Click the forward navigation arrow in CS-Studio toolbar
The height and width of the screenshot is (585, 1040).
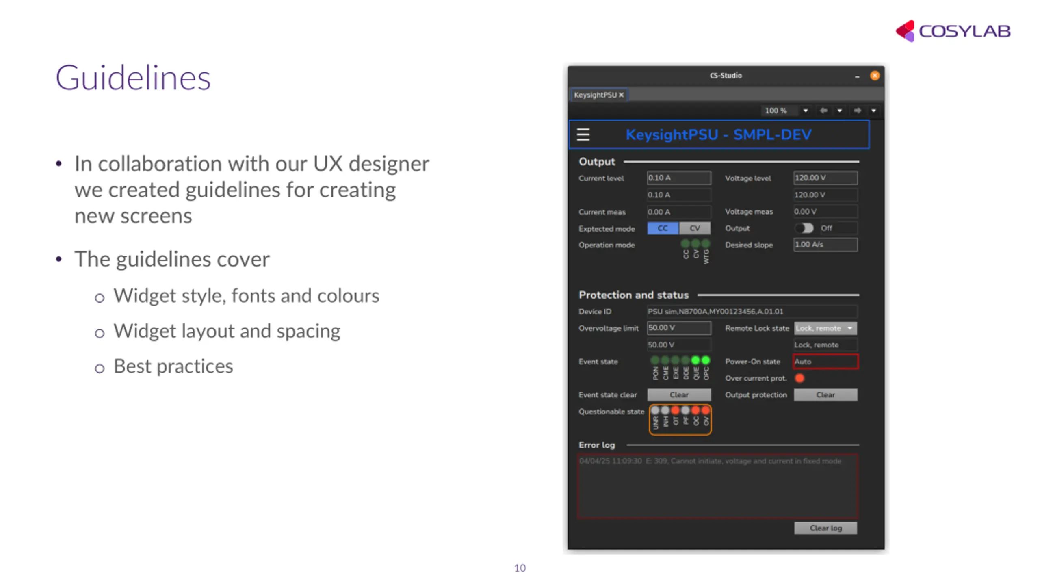point(858,110)
